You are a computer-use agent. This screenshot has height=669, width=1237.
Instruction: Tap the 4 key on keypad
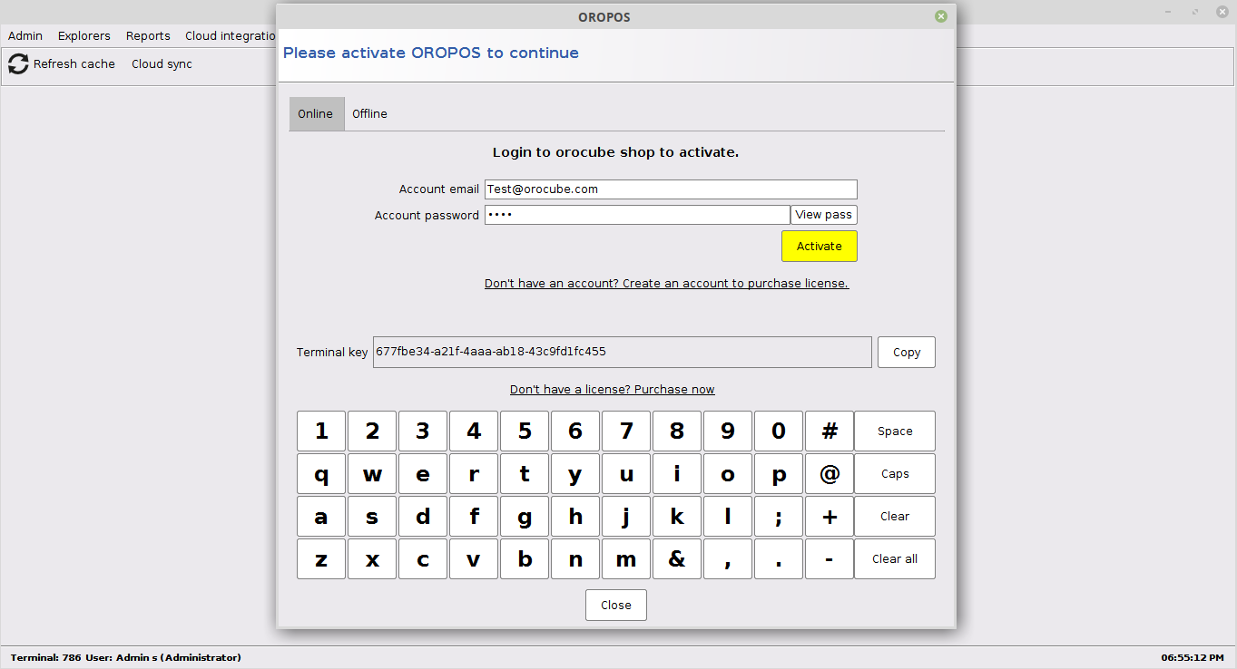[x=474, y=431]
